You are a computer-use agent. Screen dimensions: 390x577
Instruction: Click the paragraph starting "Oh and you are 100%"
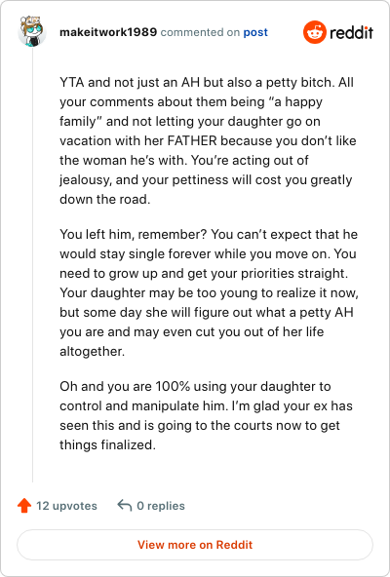207,415
